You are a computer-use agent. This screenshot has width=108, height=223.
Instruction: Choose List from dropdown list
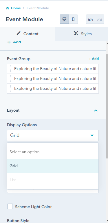(x=53, y=180)
